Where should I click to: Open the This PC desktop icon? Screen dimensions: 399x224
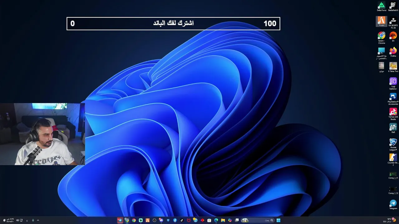pyautogui.click(x=382, y=54)
